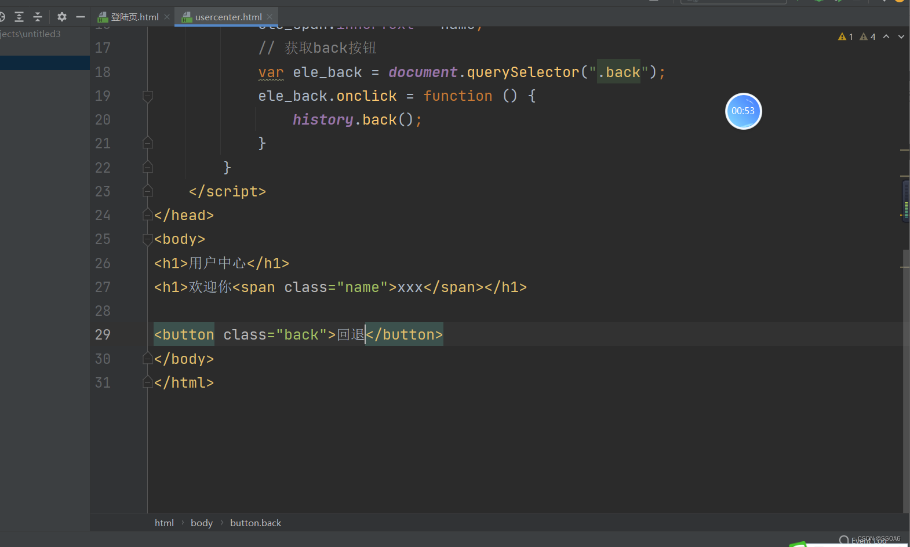Click the 'onclick' property on line 19
Viewport: 910px width, 547px height.
pyautogui.click(x=366, y=96)
